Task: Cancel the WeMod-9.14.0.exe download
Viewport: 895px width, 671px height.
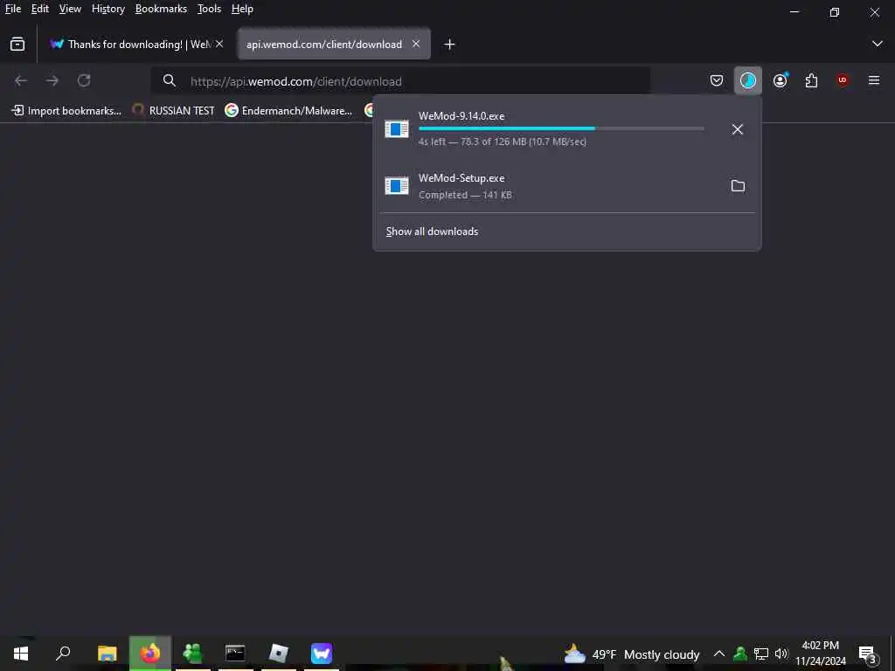Action: [738, 129]
